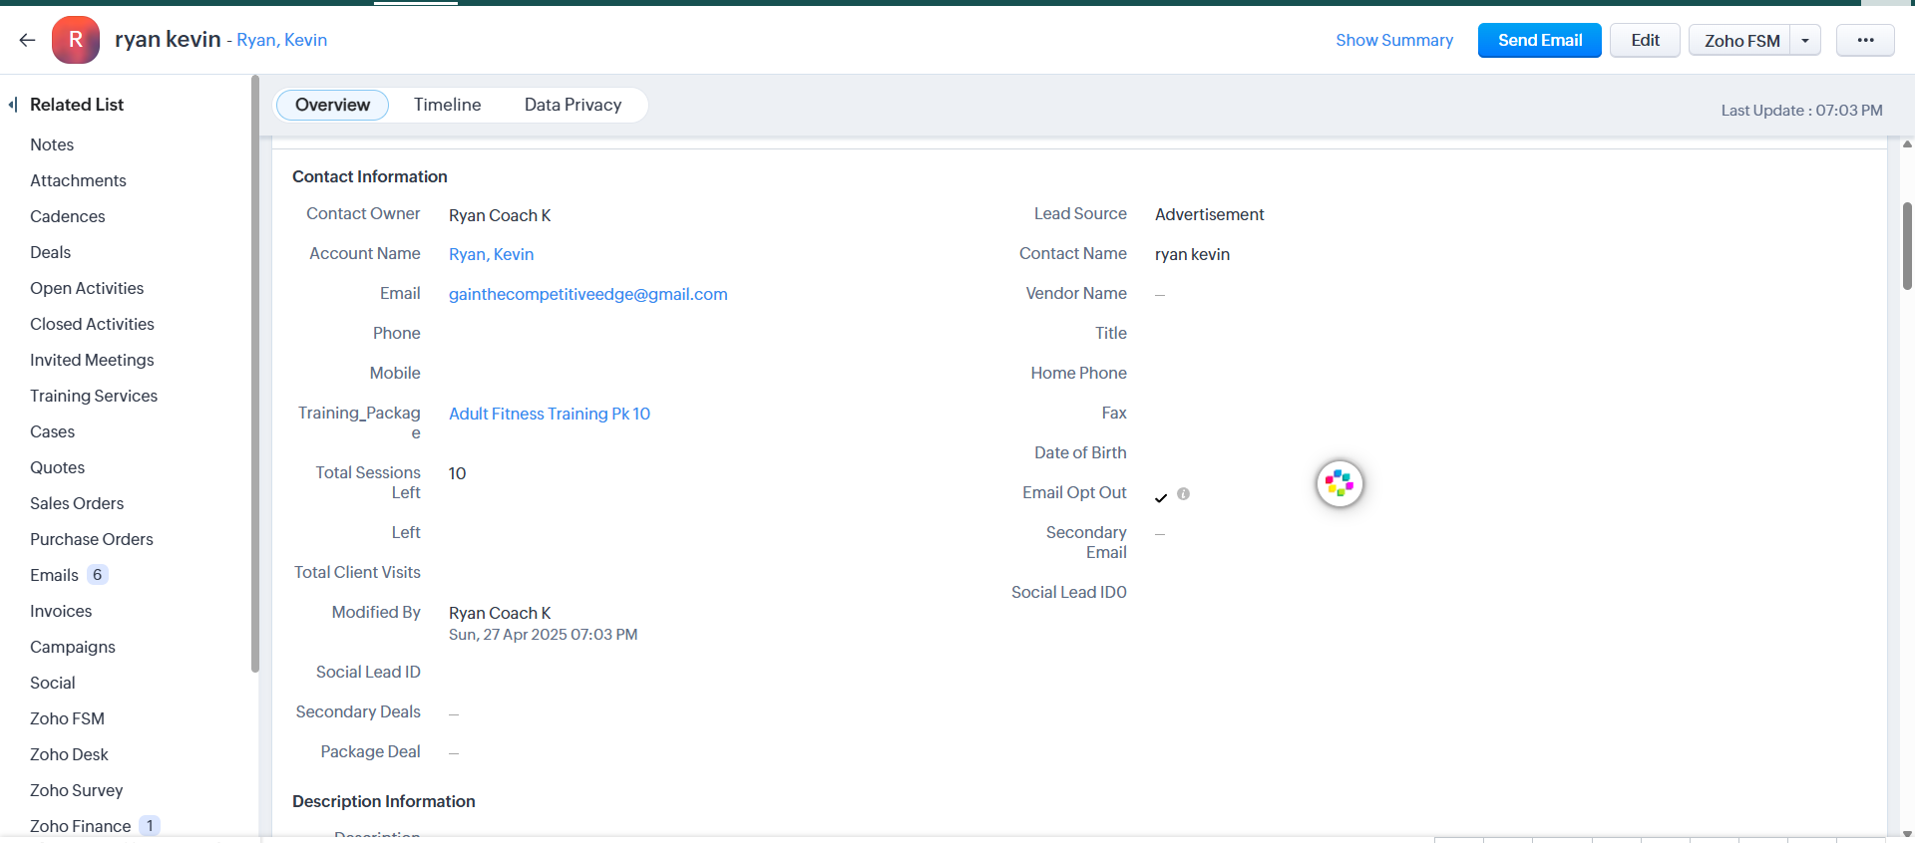Open Purchase Orders related list

click(x=92, y=539)
